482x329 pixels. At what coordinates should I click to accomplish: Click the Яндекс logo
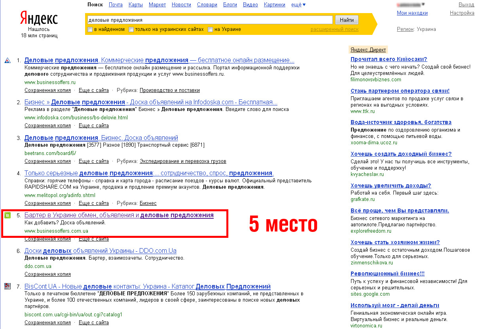point(39,18)
